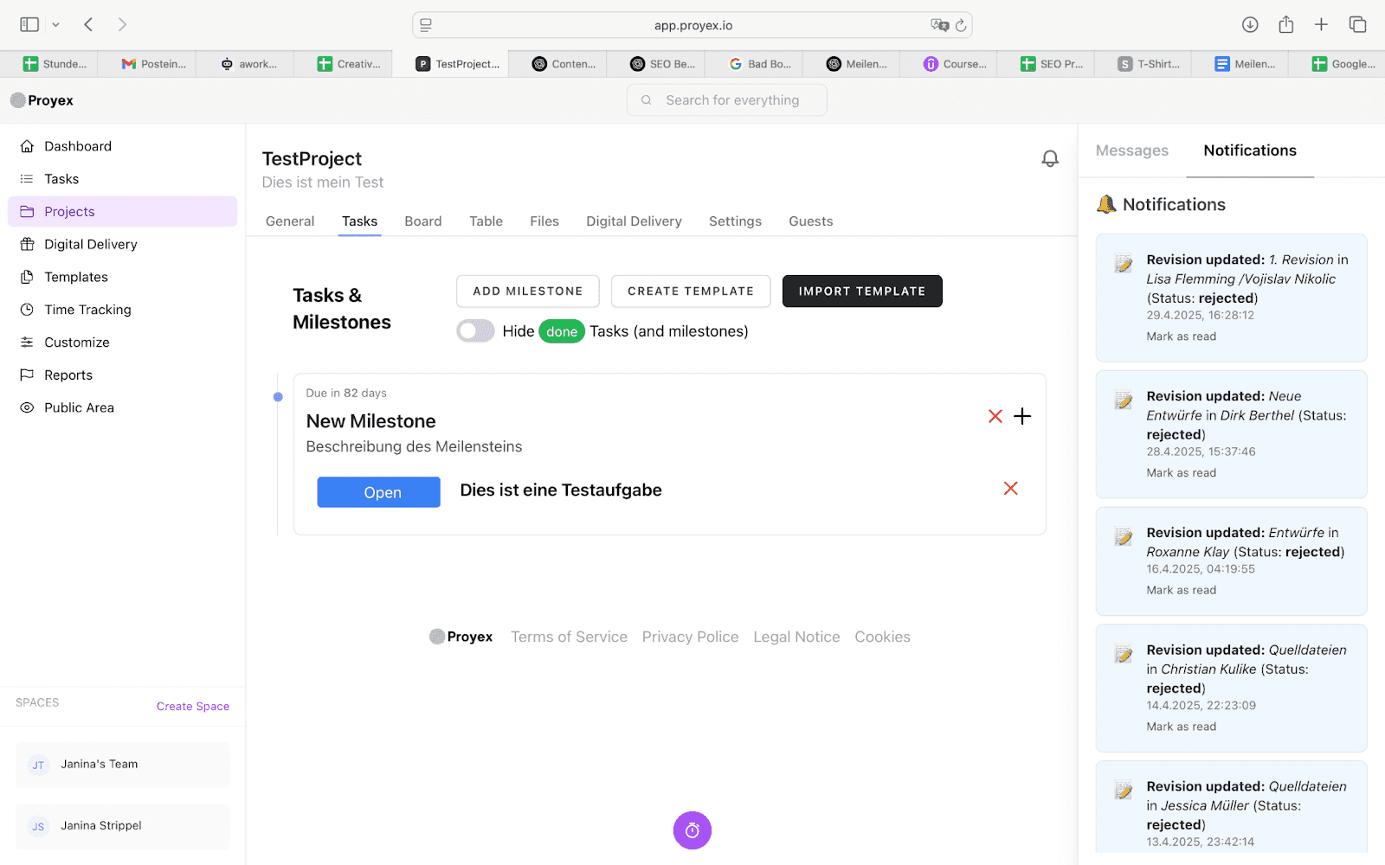Viewport: 1385px width, 865px height.
Task: Open the Digital Delivery project tab
Action: pos(634,221)
